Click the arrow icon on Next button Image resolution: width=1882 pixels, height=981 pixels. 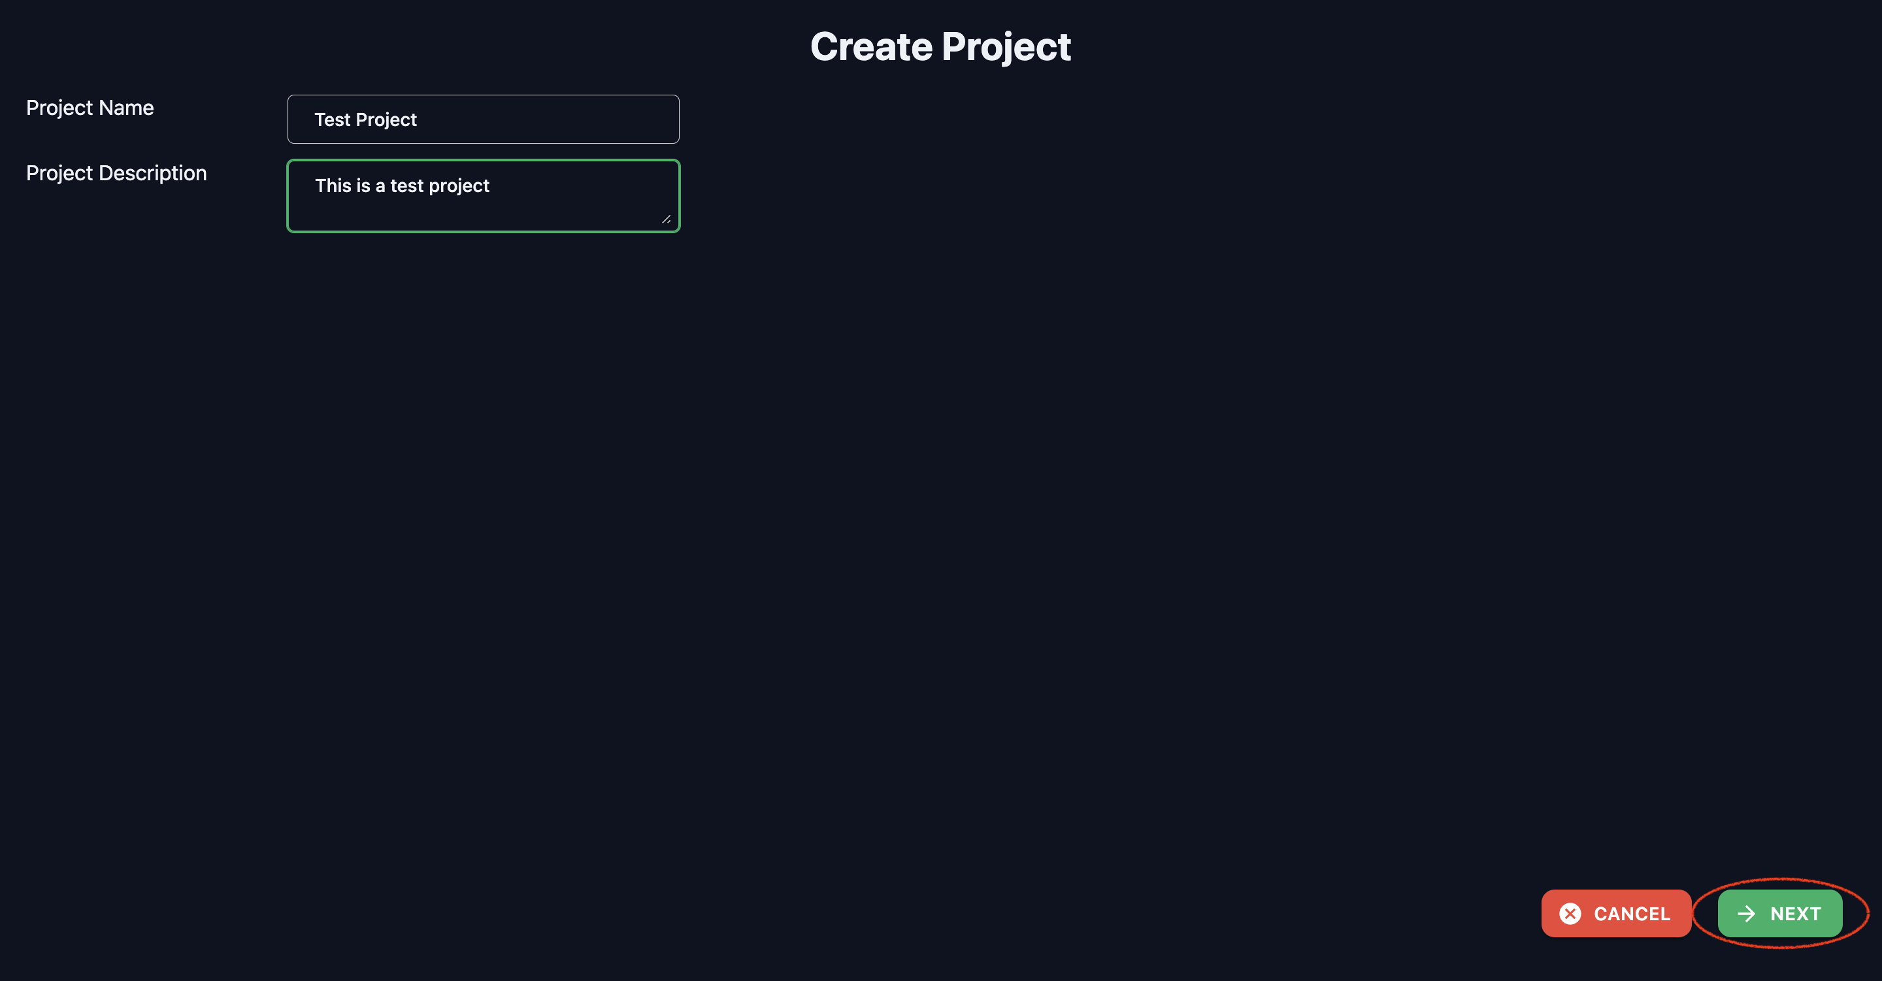(x=1746, y=914)
